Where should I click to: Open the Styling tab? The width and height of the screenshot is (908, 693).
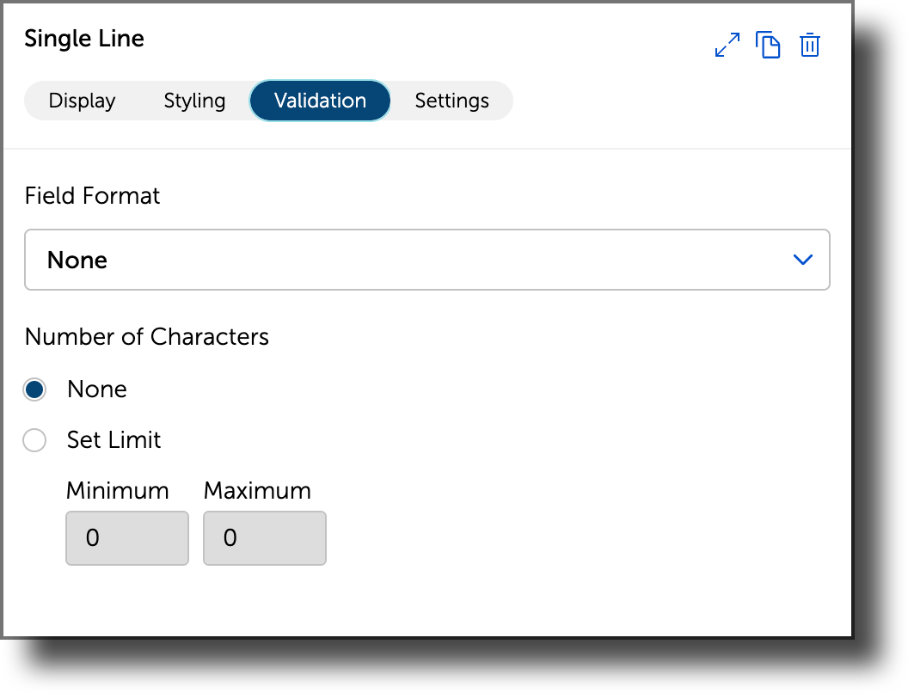coord(194,101)
